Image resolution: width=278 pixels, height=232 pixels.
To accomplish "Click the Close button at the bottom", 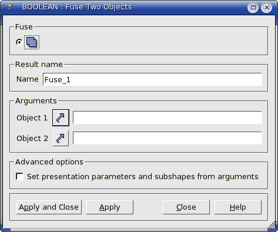I will coord(186,207).
